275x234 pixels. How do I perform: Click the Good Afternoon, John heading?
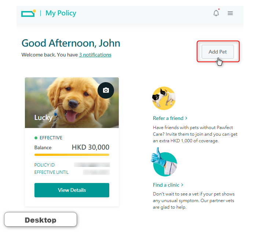(x=71, y=43)
